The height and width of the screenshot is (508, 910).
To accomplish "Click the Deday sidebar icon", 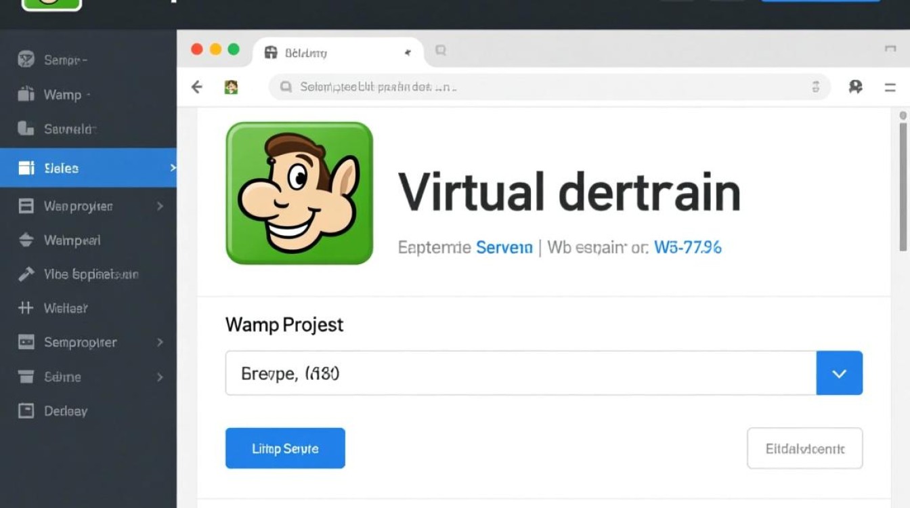I will (x=26, y=410).
